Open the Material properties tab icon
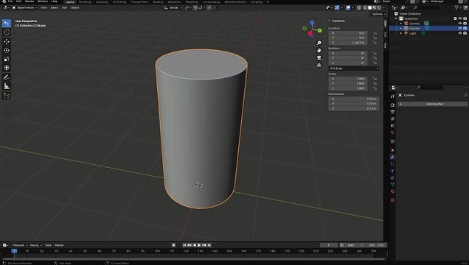This screenshot has width=469, height=265. point(392,191)
